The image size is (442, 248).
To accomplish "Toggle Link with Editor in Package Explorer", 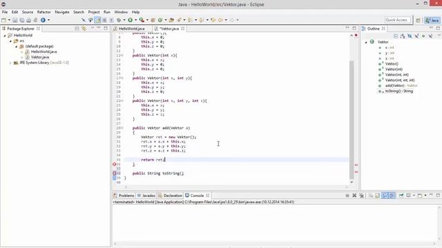I will pyautogui.click(x=84, y=29).
